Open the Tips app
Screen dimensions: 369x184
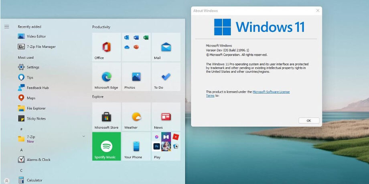[x=25, y=78]
